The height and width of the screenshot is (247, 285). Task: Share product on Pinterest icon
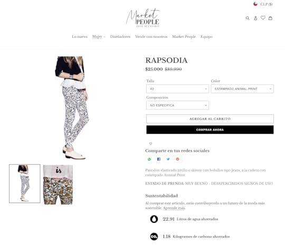177,159
